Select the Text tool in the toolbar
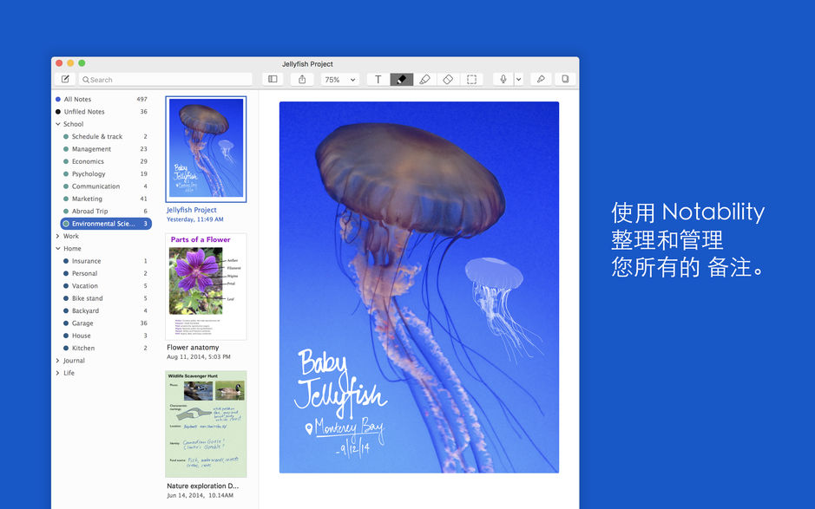This screenshot has height=509, width=815. point(378,79)
